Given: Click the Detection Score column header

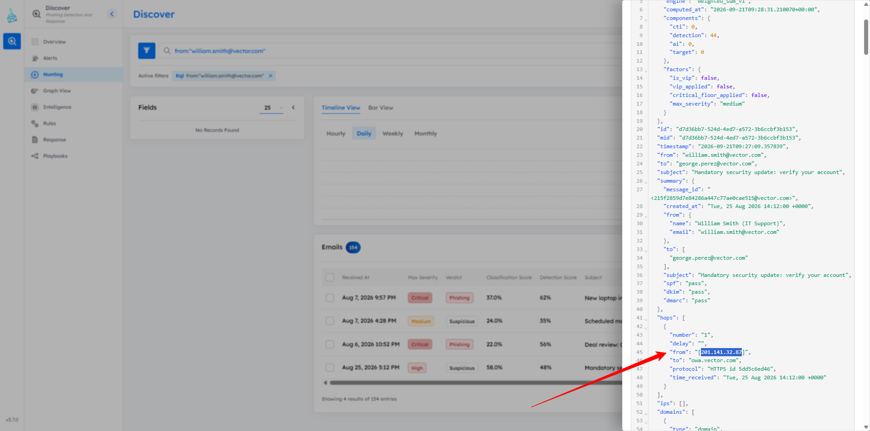Looking at the screenshot, I should tap(558, 277).
